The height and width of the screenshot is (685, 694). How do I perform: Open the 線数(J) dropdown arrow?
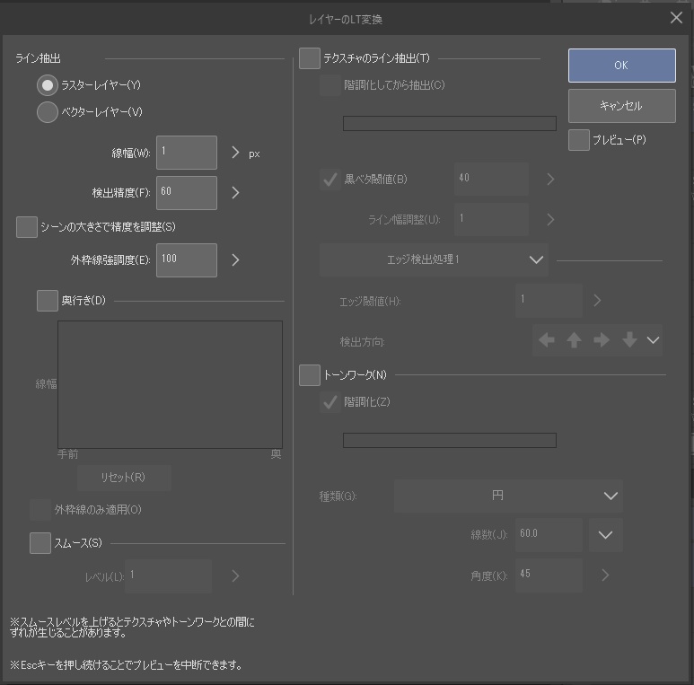tap(605, 535)
